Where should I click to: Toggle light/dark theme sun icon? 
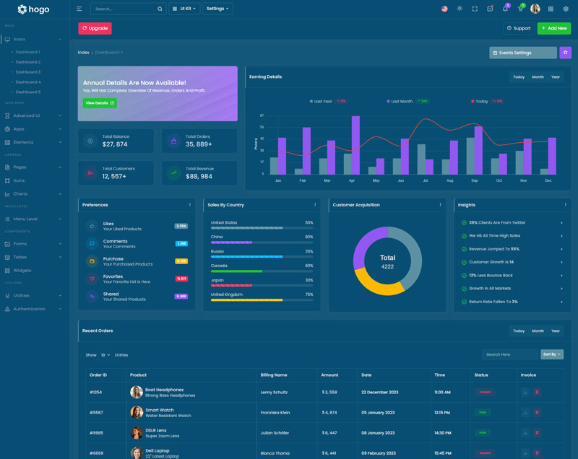460,9
